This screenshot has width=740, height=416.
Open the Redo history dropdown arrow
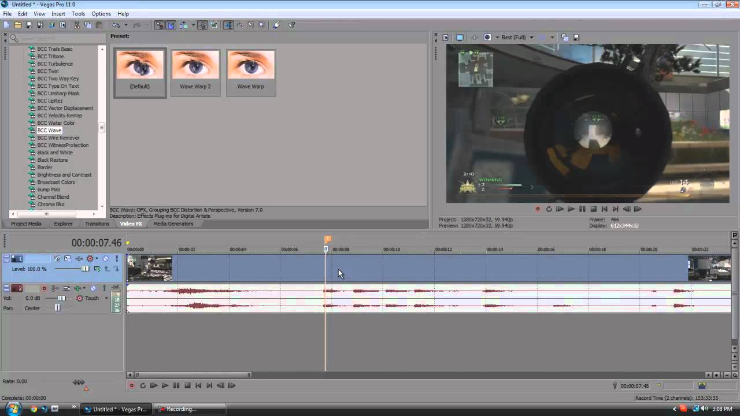coord(147,25)
